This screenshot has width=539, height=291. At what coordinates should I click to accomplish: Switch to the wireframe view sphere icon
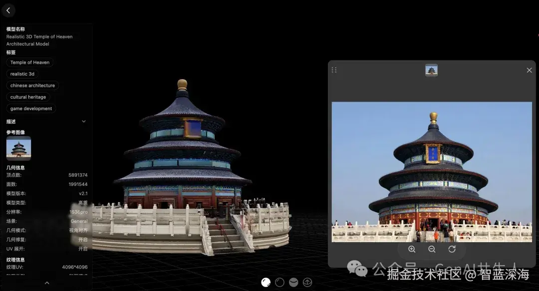[x=279, y=282]
